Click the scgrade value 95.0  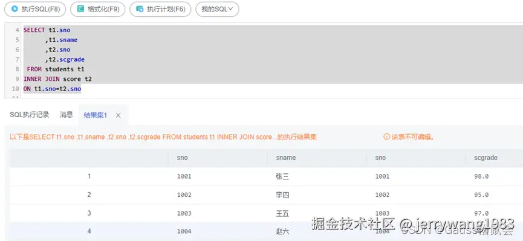tap(481, 194)
